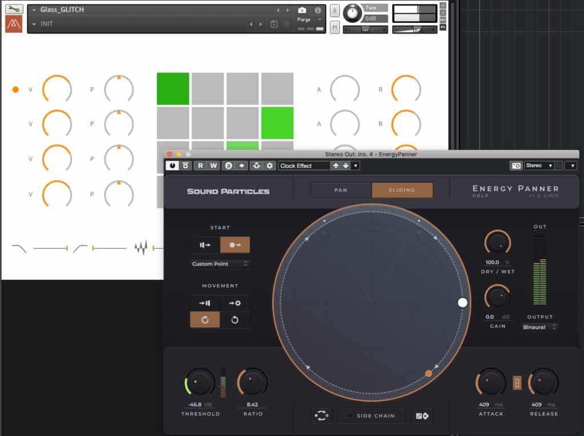This screenshot has height=436, width=584.
Task: Open the far-right plugin functions dropdown arrow
Action: click(x=572, y=166)
